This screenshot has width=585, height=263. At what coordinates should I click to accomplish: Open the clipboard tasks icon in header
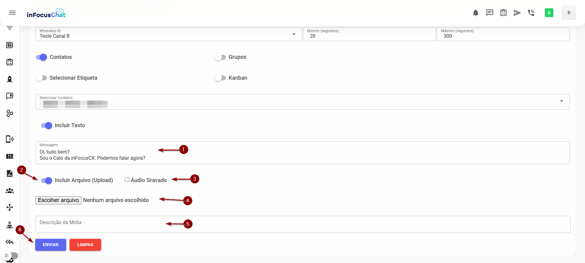pyautogui.click(x=503, y=13)
